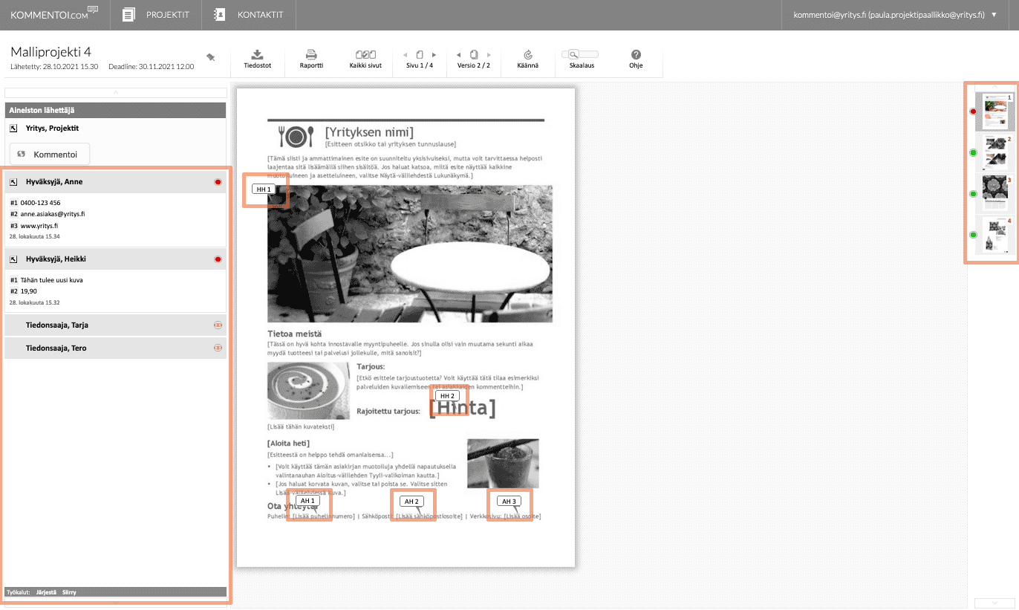Show all pages with Kaikki sivut
This screenshot has width=1019, height=610.
[x=365, y=55]
